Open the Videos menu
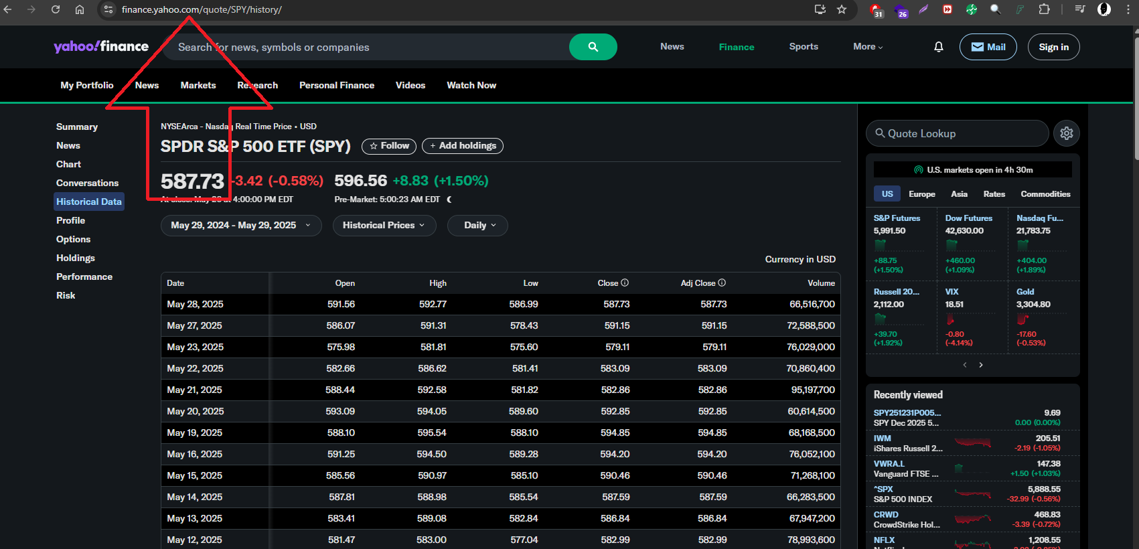Screen dimensions: 1139x549 (410, 85)
